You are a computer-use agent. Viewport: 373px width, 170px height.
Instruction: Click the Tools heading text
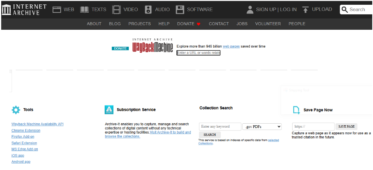click(28, 110)
